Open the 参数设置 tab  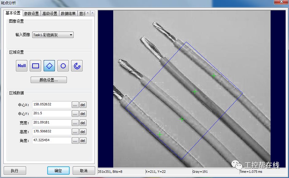[x=32, y=13]
